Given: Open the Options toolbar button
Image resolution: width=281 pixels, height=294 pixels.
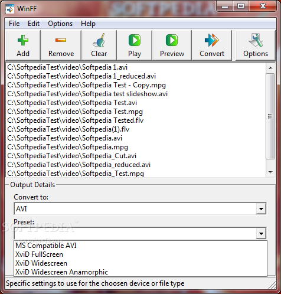Looking at the screenshot, I should coord(256,45).
